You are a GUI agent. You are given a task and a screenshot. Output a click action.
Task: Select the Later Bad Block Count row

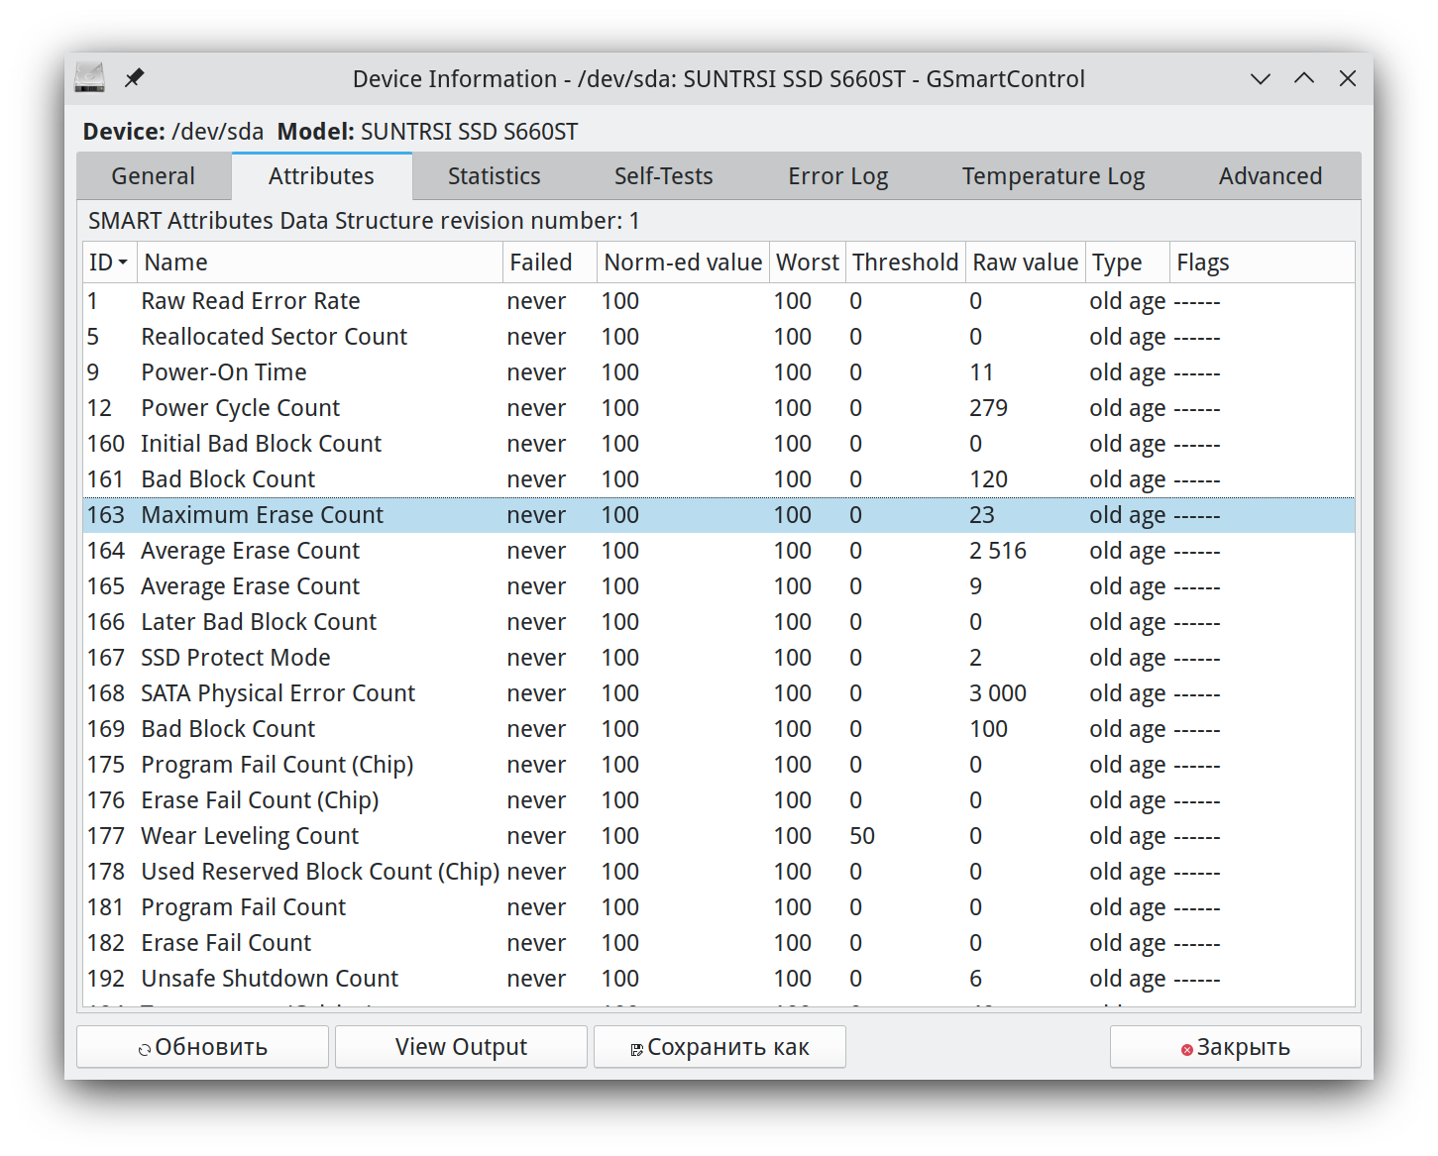719,622
